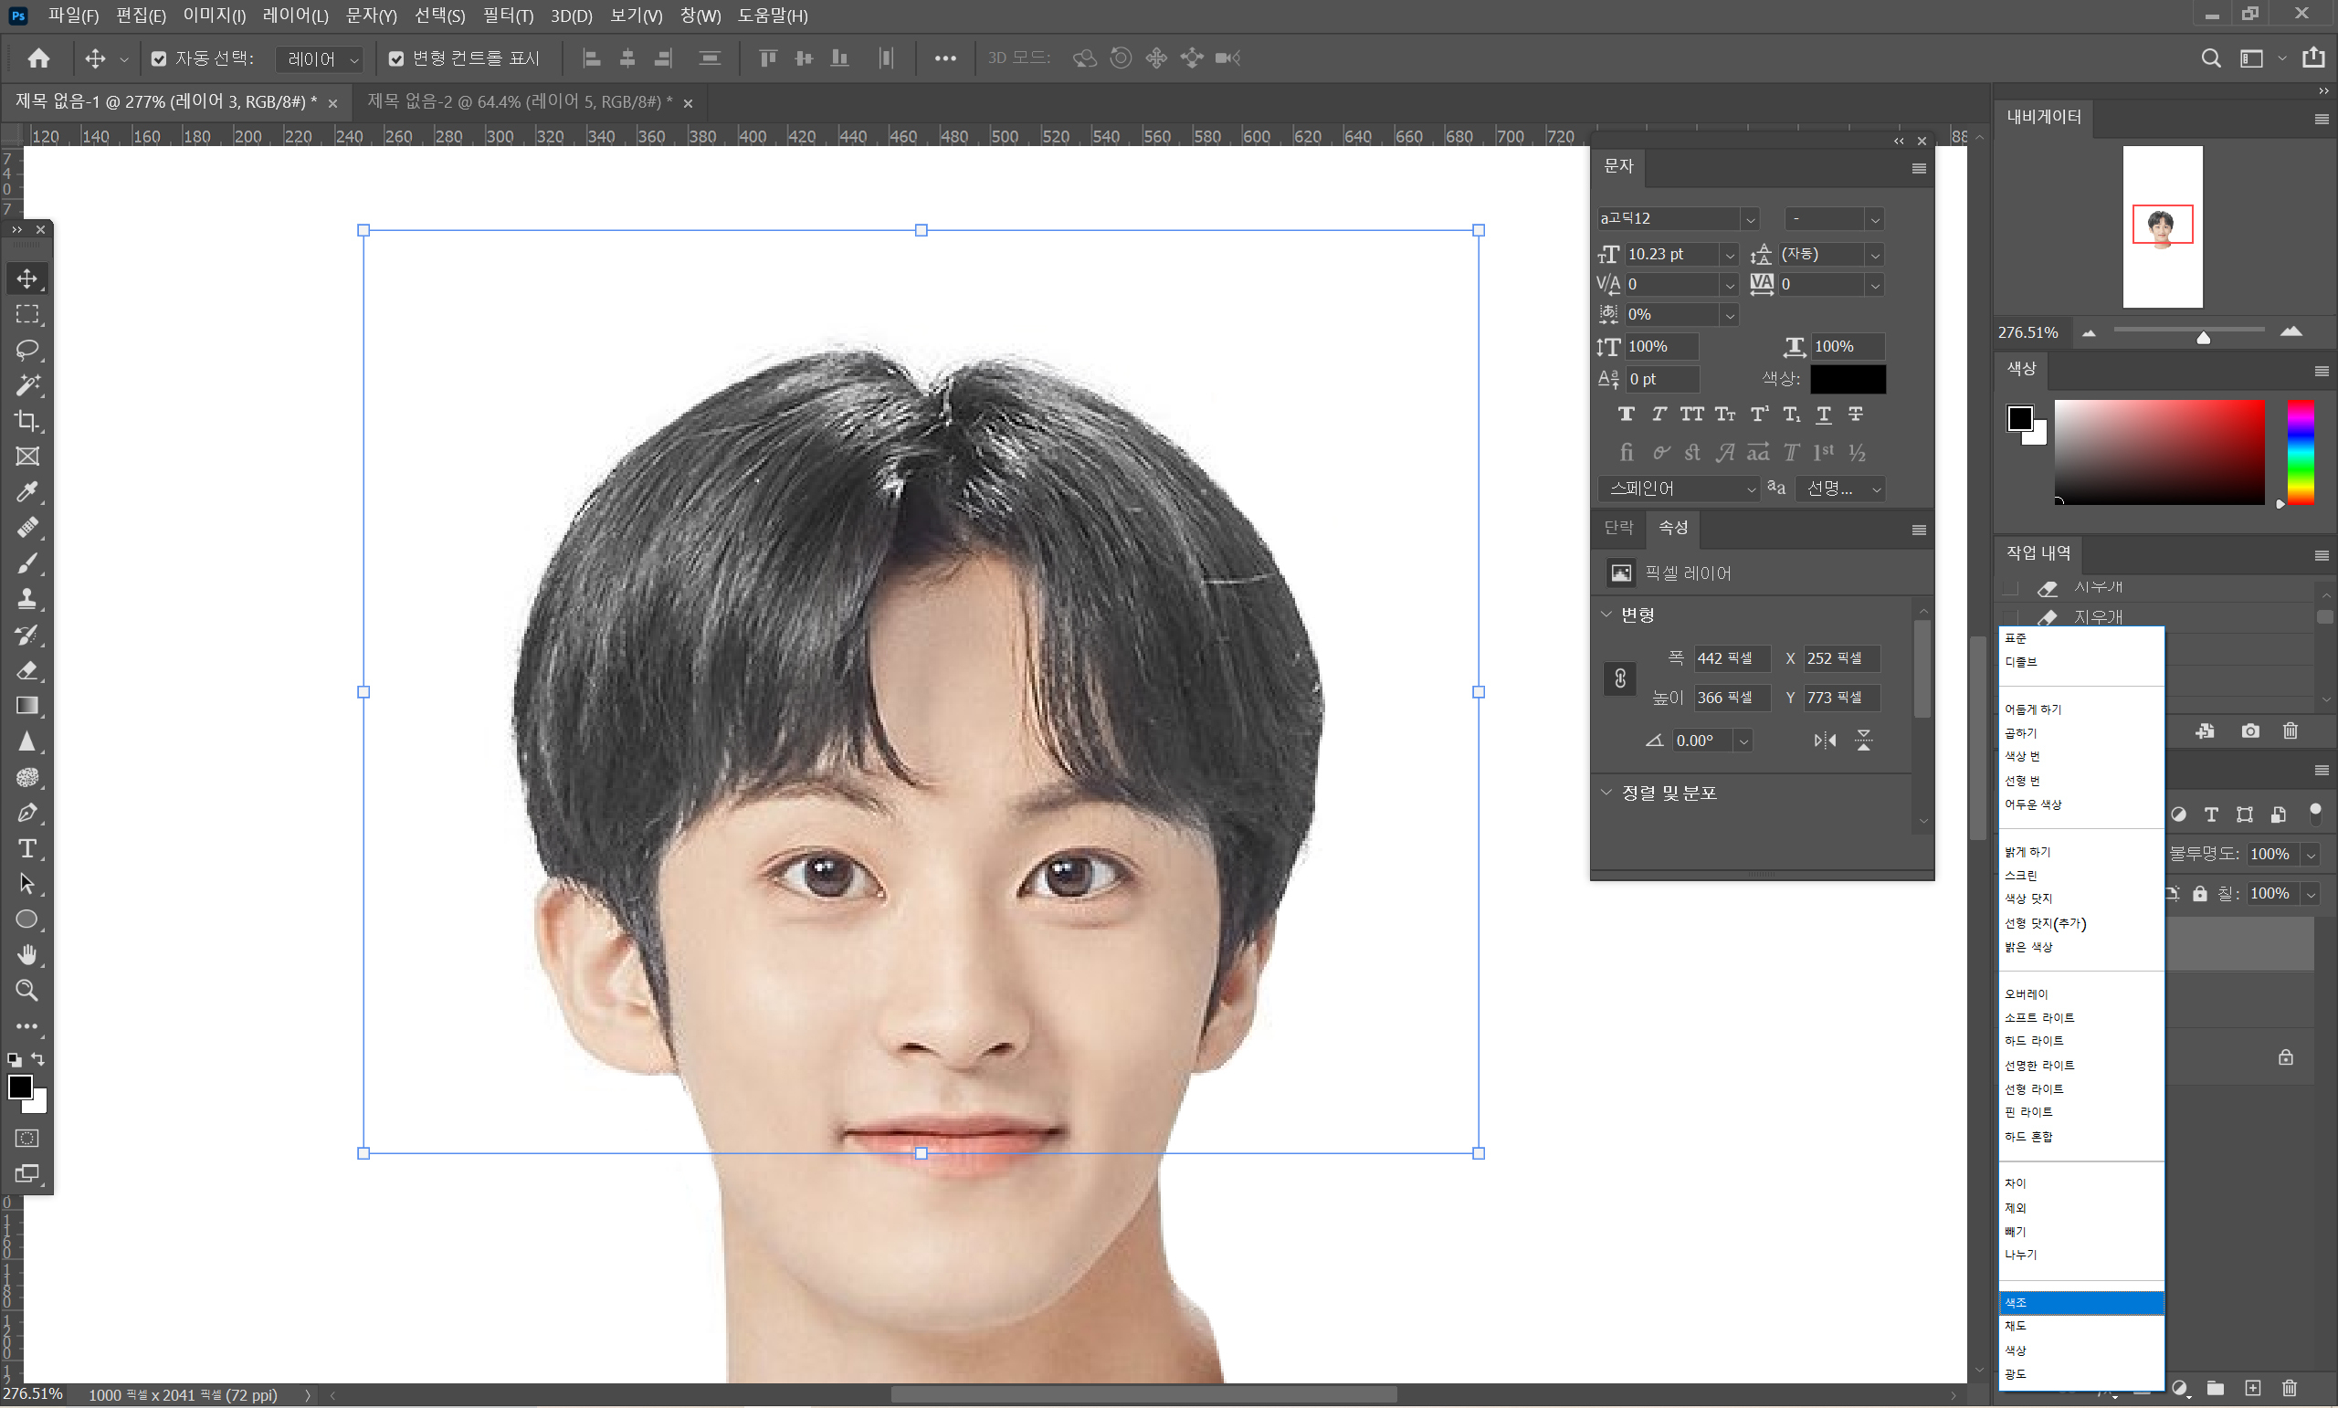Open the a고딕12 font family dropdown

point(1750,219)
